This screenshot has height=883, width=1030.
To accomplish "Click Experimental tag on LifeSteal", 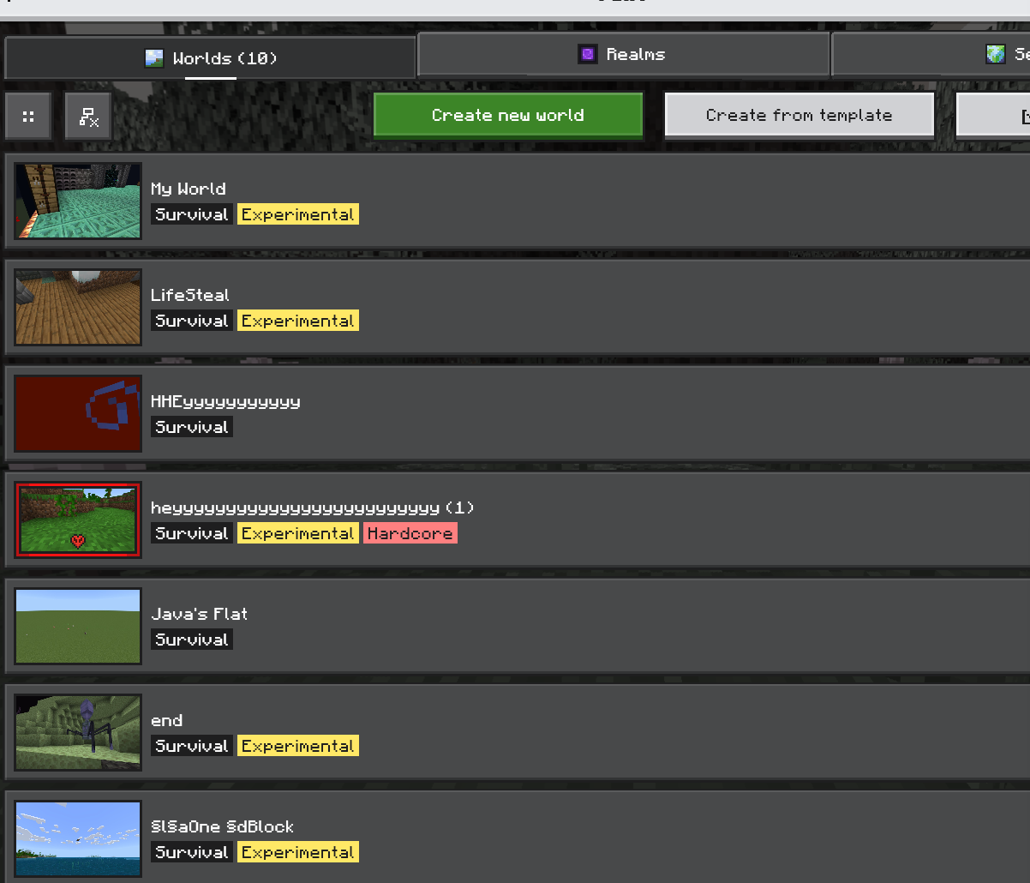I will click(x=298, y=321).
